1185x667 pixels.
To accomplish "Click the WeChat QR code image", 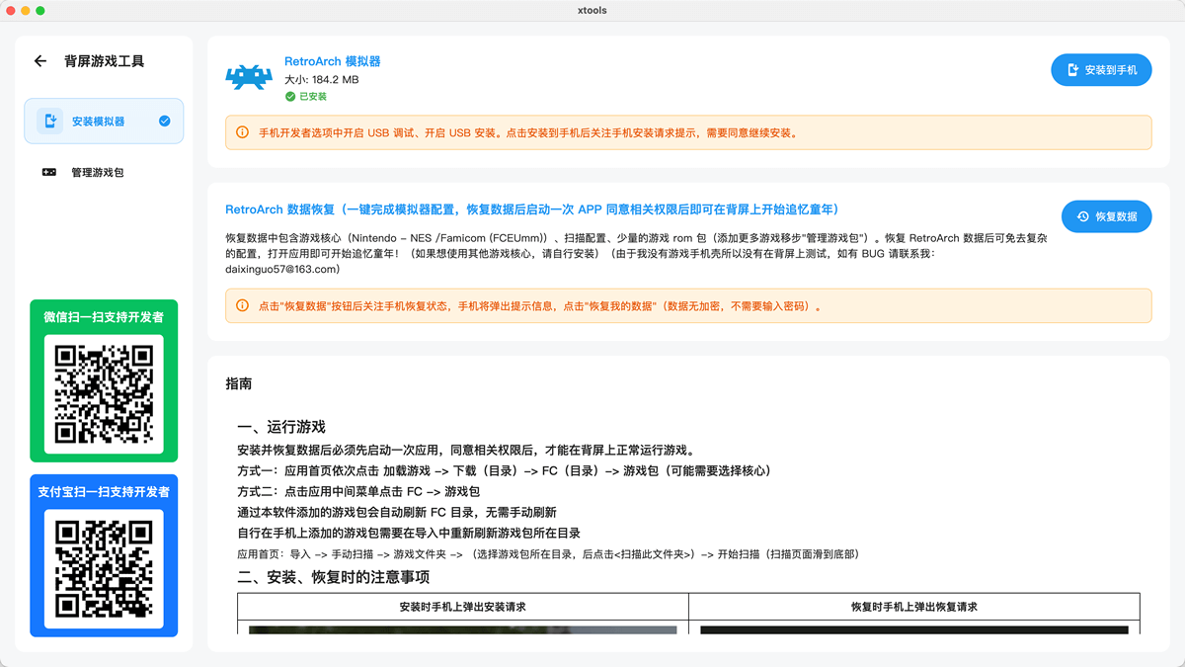I will click(x=104, y=393).
